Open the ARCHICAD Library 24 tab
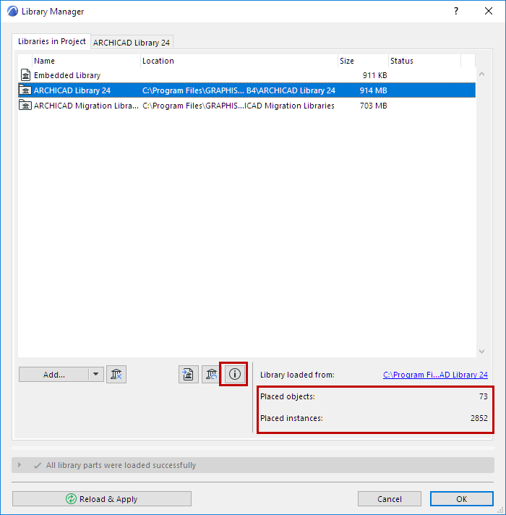The width and height of the screenshot is (506, 515). click(132, 43)
